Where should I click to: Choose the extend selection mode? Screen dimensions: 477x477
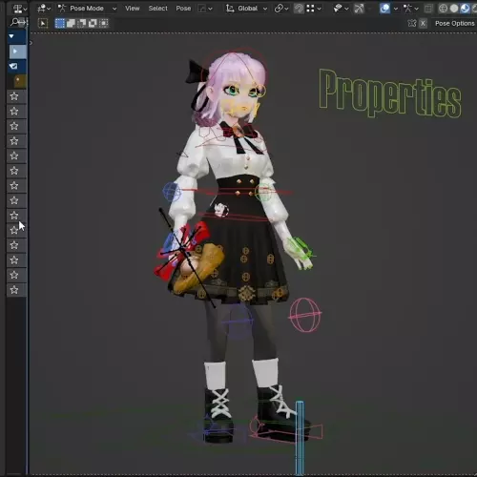click(x=71, y=23)
